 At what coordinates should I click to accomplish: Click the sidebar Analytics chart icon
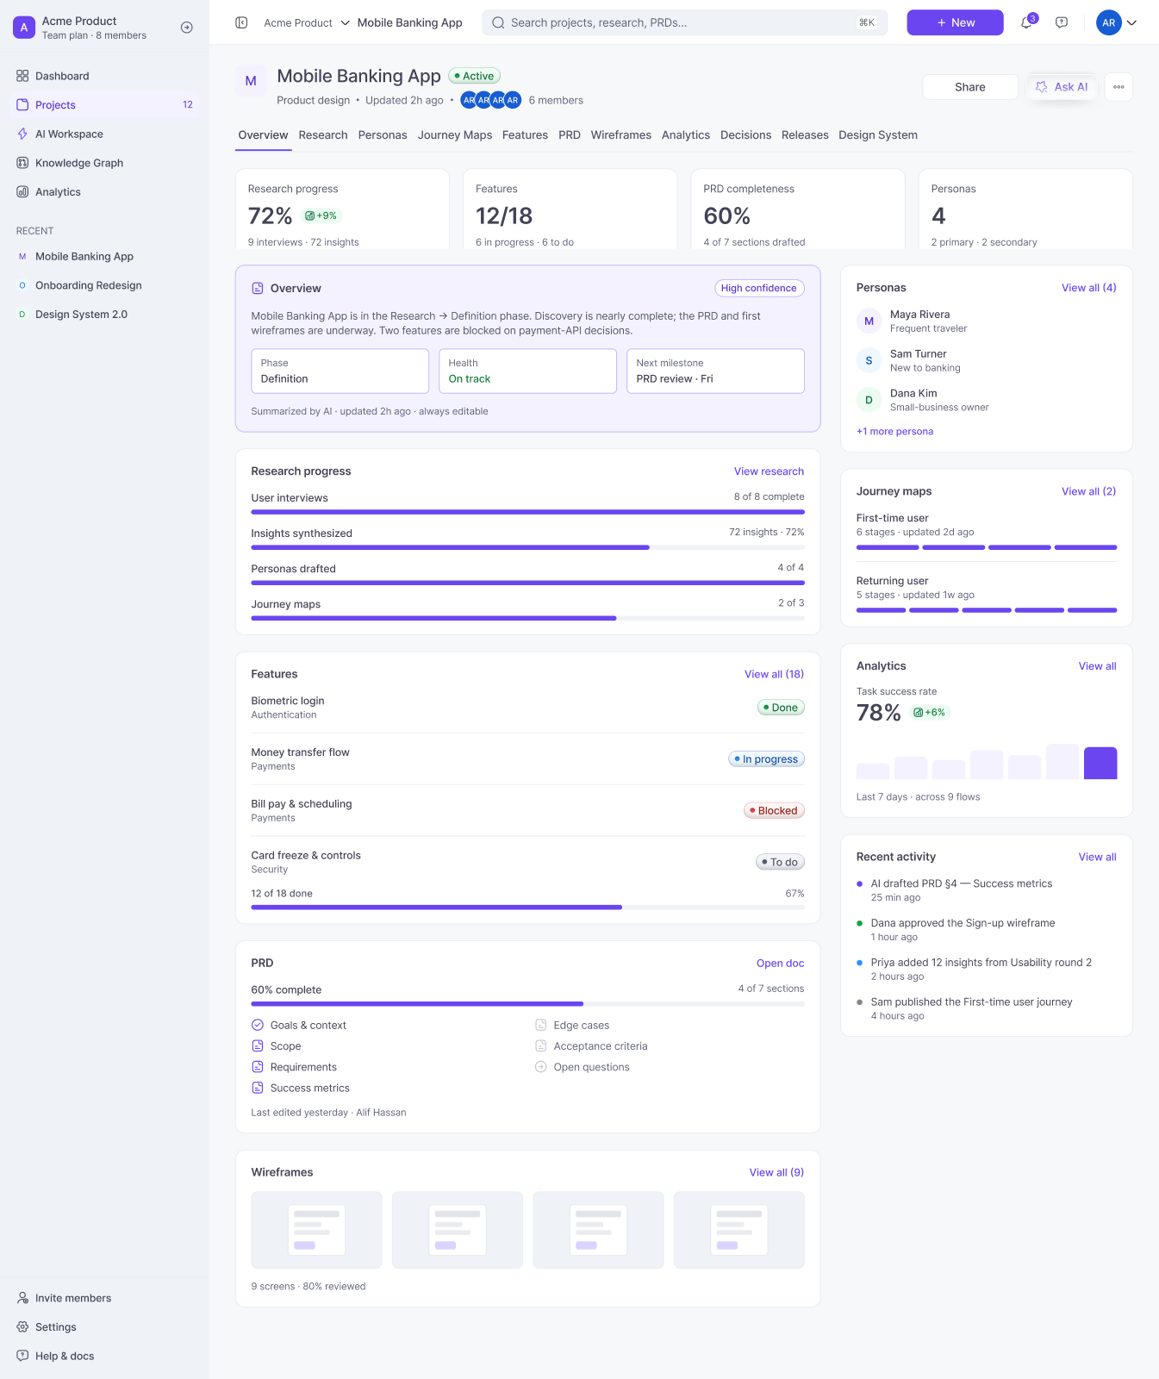pos(22,191)
